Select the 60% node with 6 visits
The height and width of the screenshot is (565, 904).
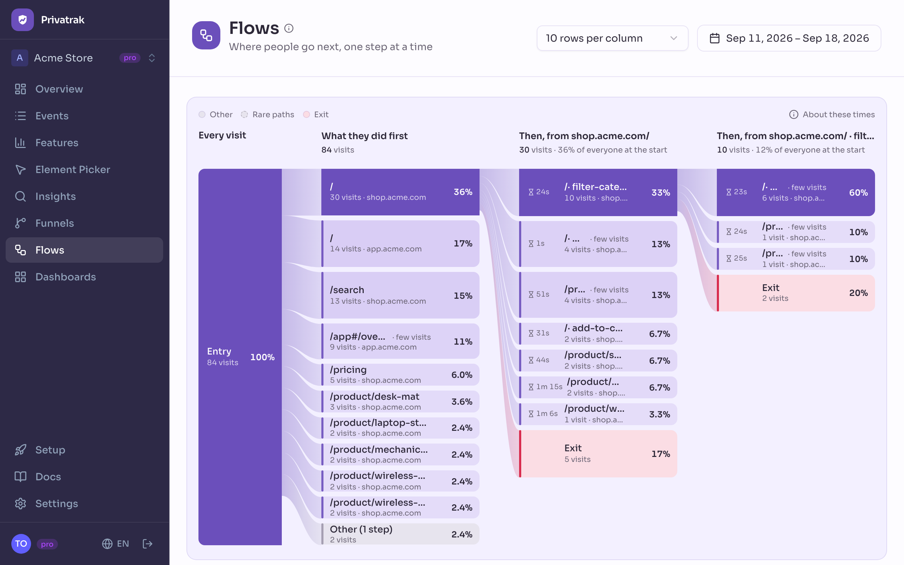(796, 192)
